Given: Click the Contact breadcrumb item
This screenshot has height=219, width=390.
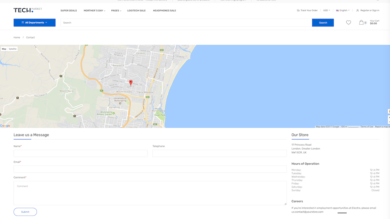Looking at the screenshot, I should [30, 37].
